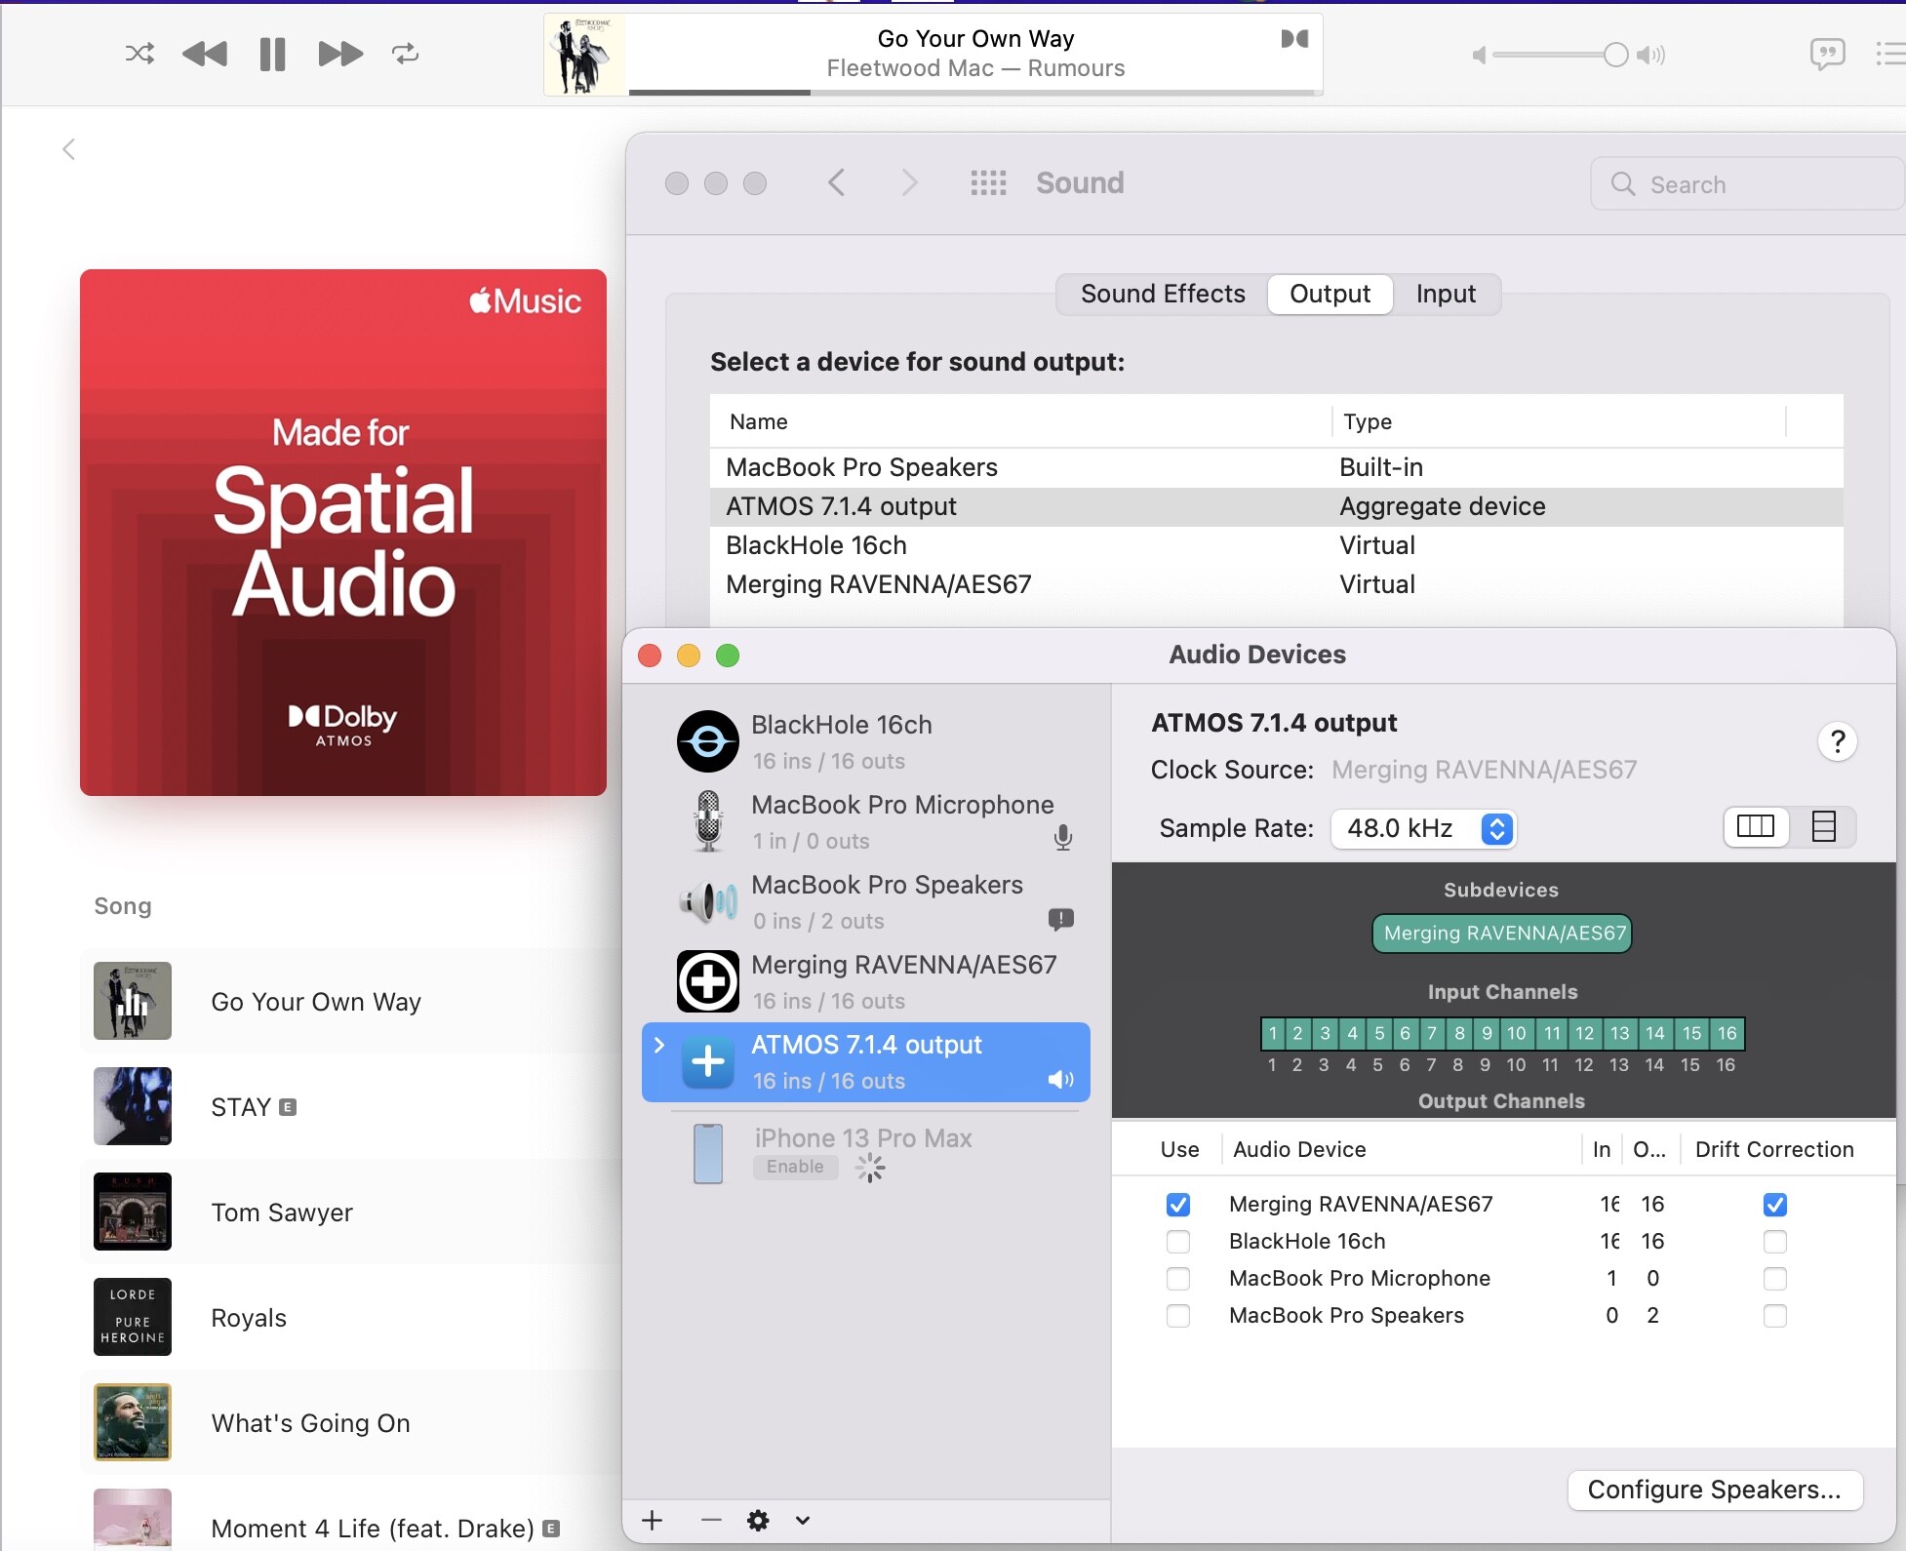Open the Made for Spatial Audio playlist cover

coord(343,533)
